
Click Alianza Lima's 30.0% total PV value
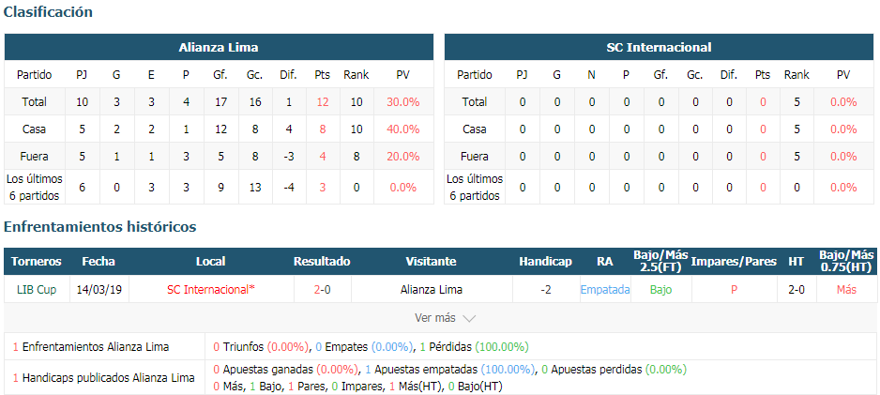[x=403, y=102]
